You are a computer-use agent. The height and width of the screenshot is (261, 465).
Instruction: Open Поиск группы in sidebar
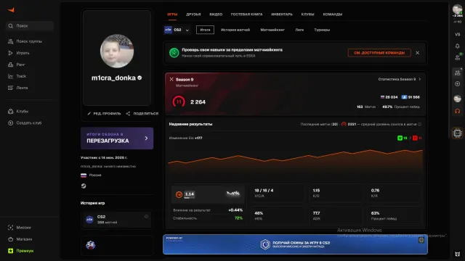point(25,41)
